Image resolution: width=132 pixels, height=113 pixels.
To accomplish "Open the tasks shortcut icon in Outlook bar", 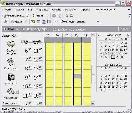I will tap(11, 91).
